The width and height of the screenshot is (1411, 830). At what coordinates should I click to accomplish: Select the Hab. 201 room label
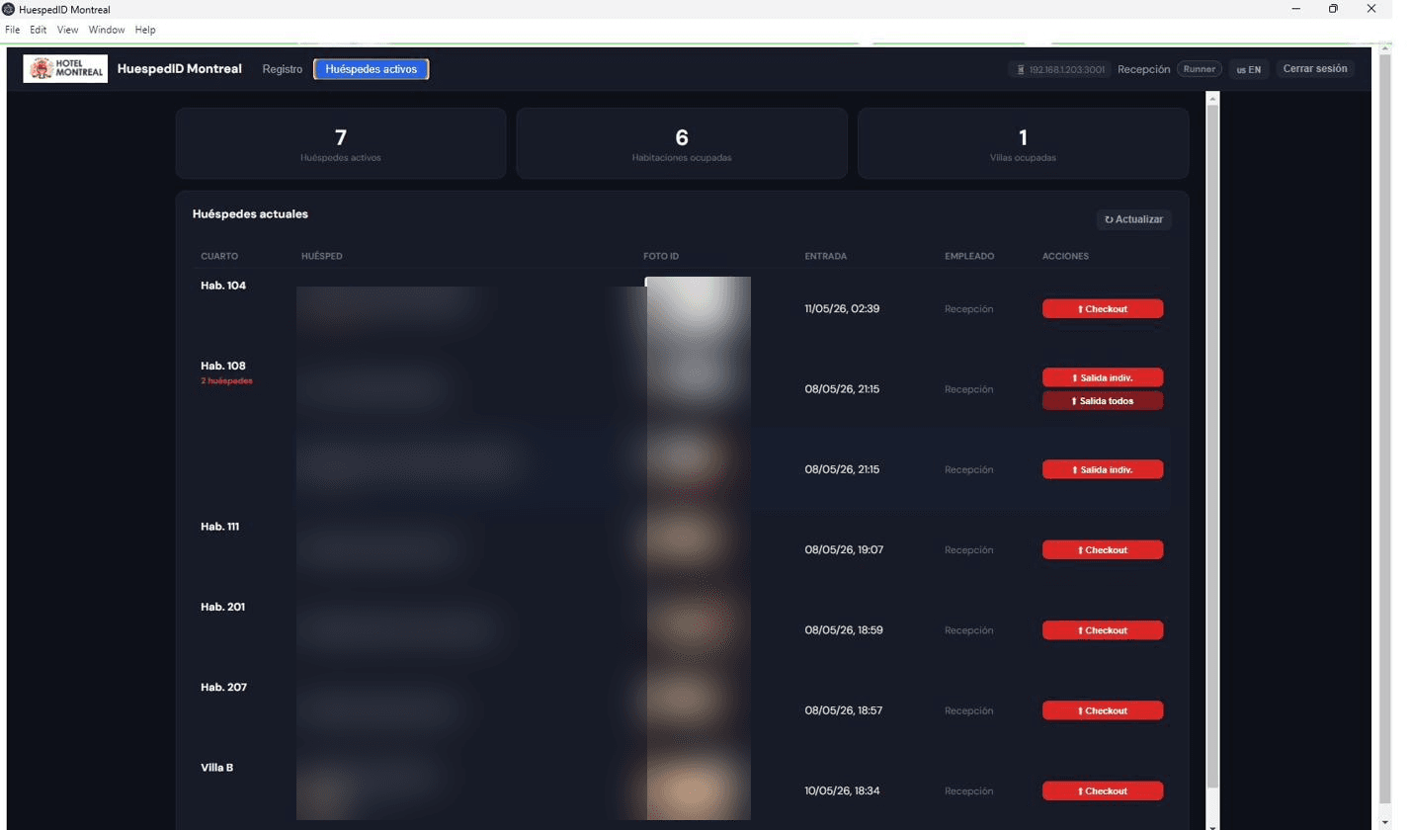pyautogui.click(x=223, y=607)
